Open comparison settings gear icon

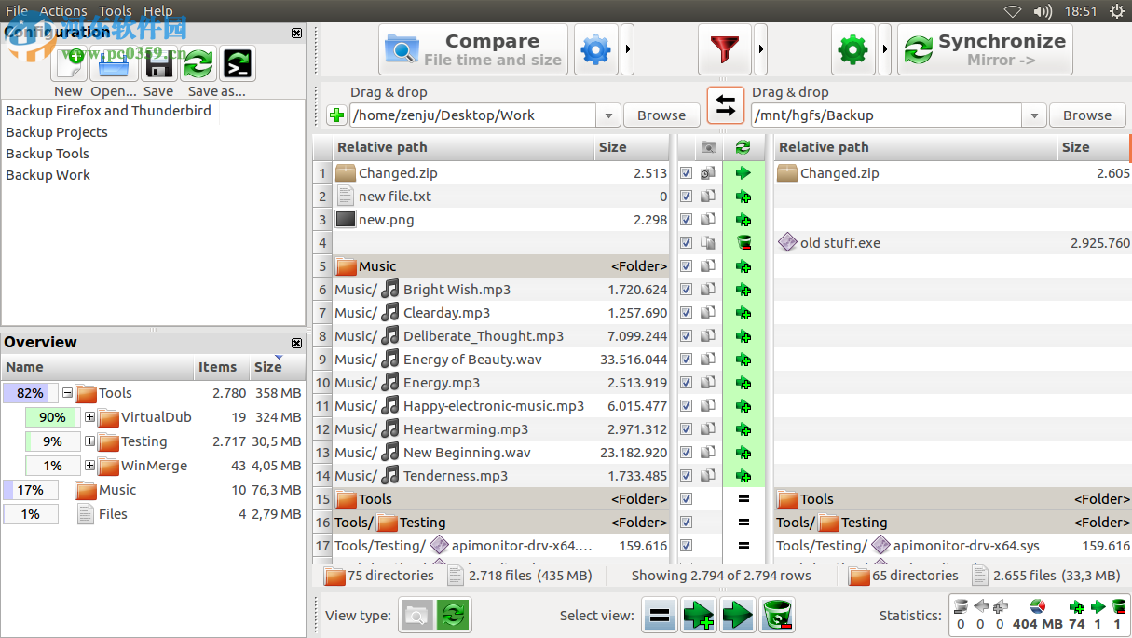[595, 49]
